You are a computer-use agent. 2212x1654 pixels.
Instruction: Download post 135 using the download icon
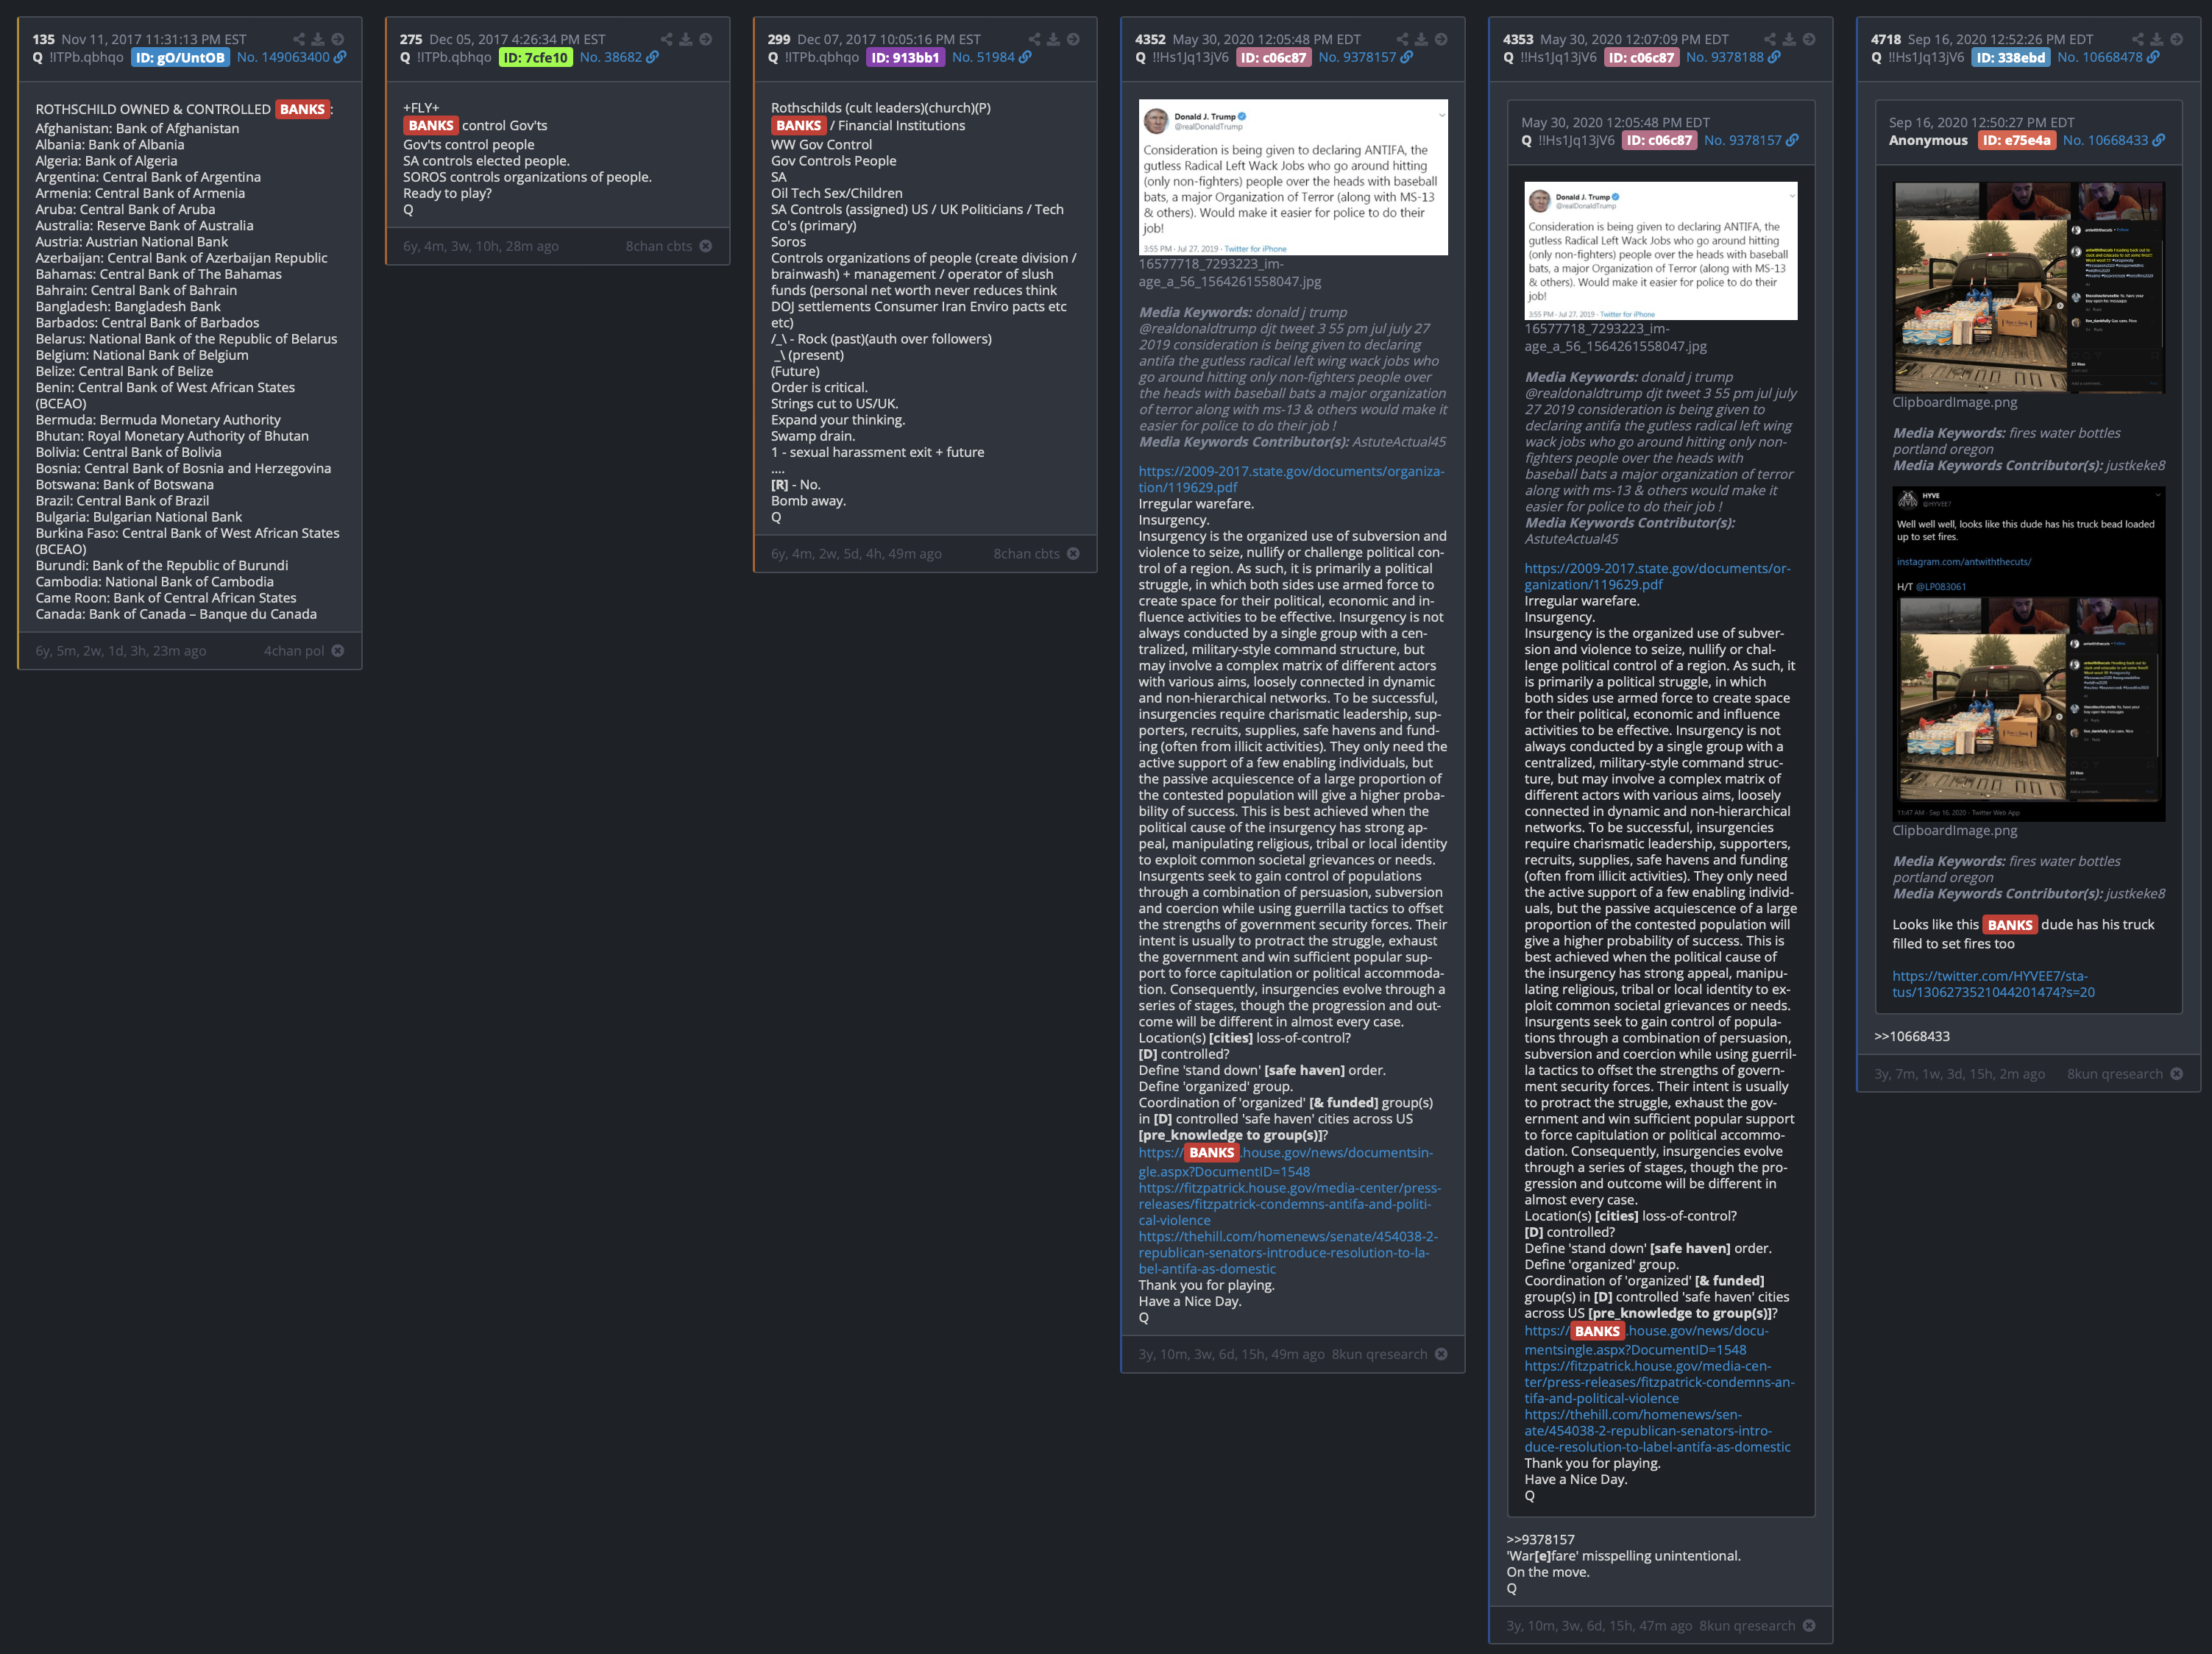318,39
